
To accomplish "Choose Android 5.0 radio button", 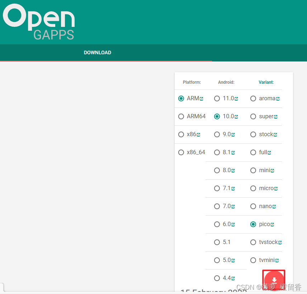I will tap(217, 260).
